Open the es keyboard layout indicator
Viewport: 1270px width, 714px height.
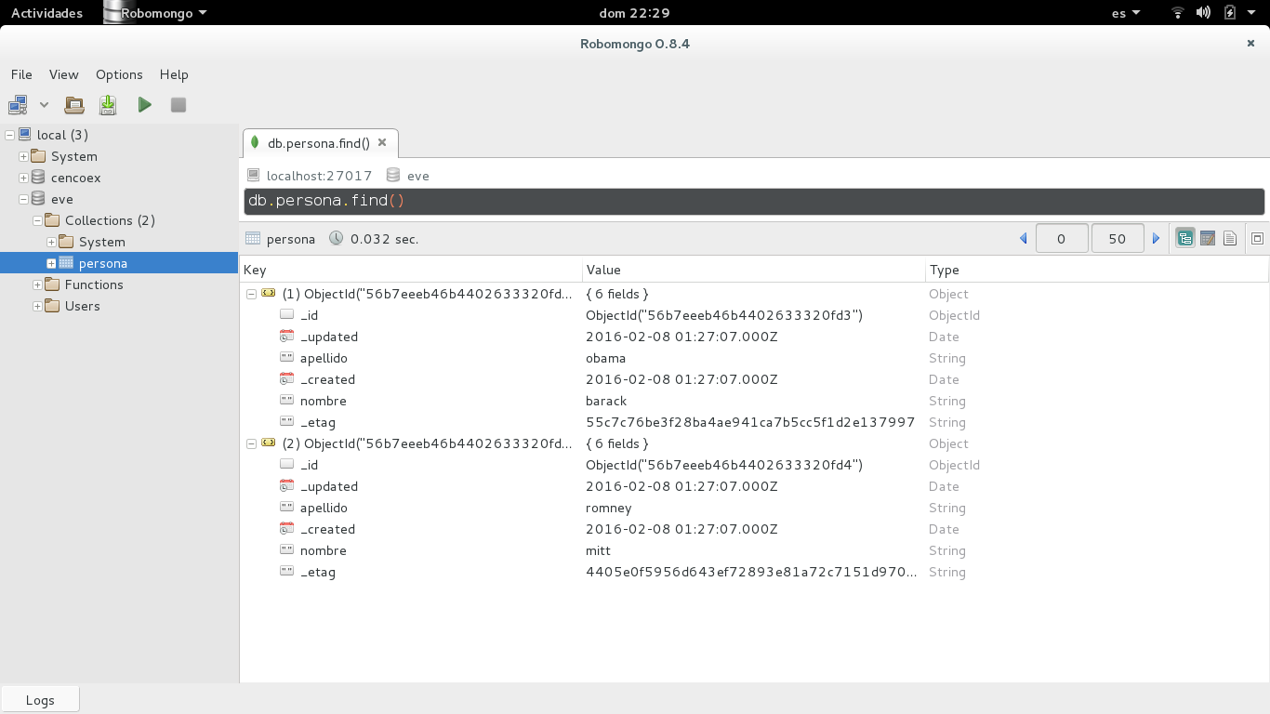(x=1126, y=13)
